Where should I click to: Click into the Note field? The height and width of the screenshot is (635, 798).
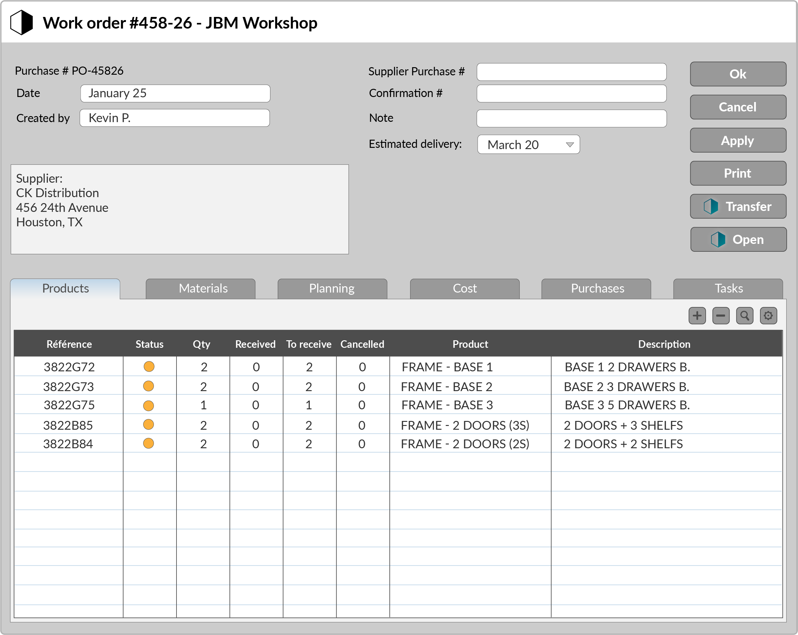tap(572, 118)
